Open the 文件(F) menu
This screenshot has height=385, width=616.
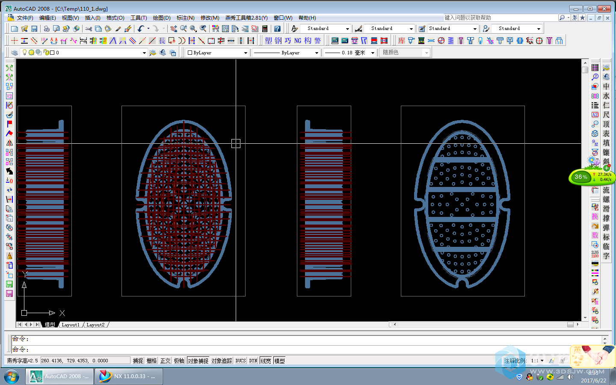coord(25,18)
